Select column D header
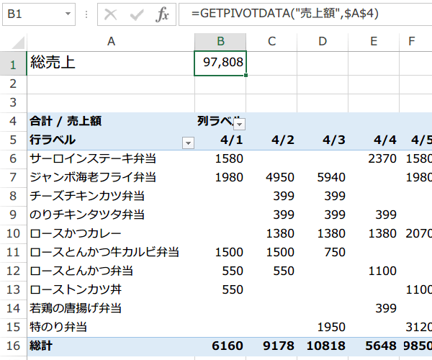The image size is (432, 360). (x=323, y=42)
